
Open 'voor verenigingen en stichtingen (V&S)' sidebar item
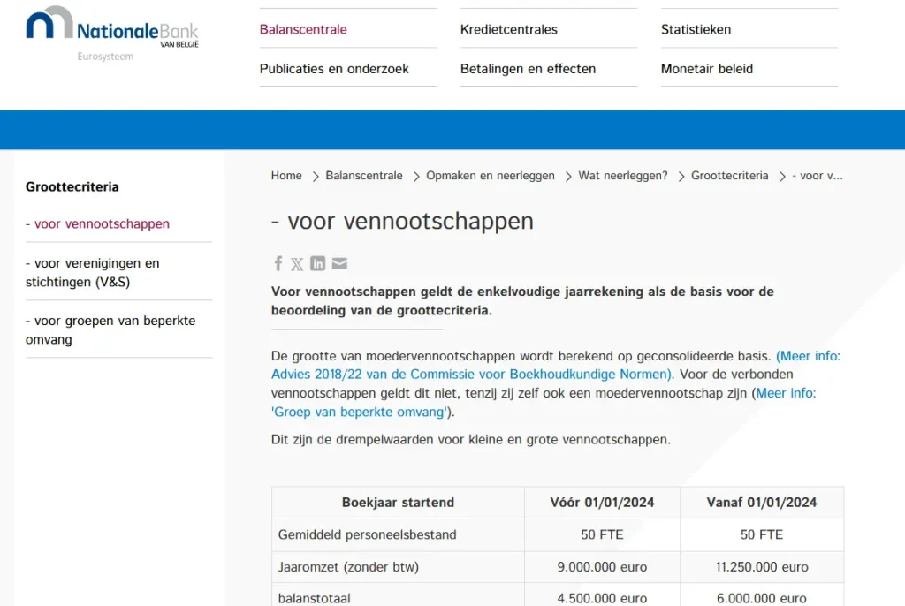point(93,273)
